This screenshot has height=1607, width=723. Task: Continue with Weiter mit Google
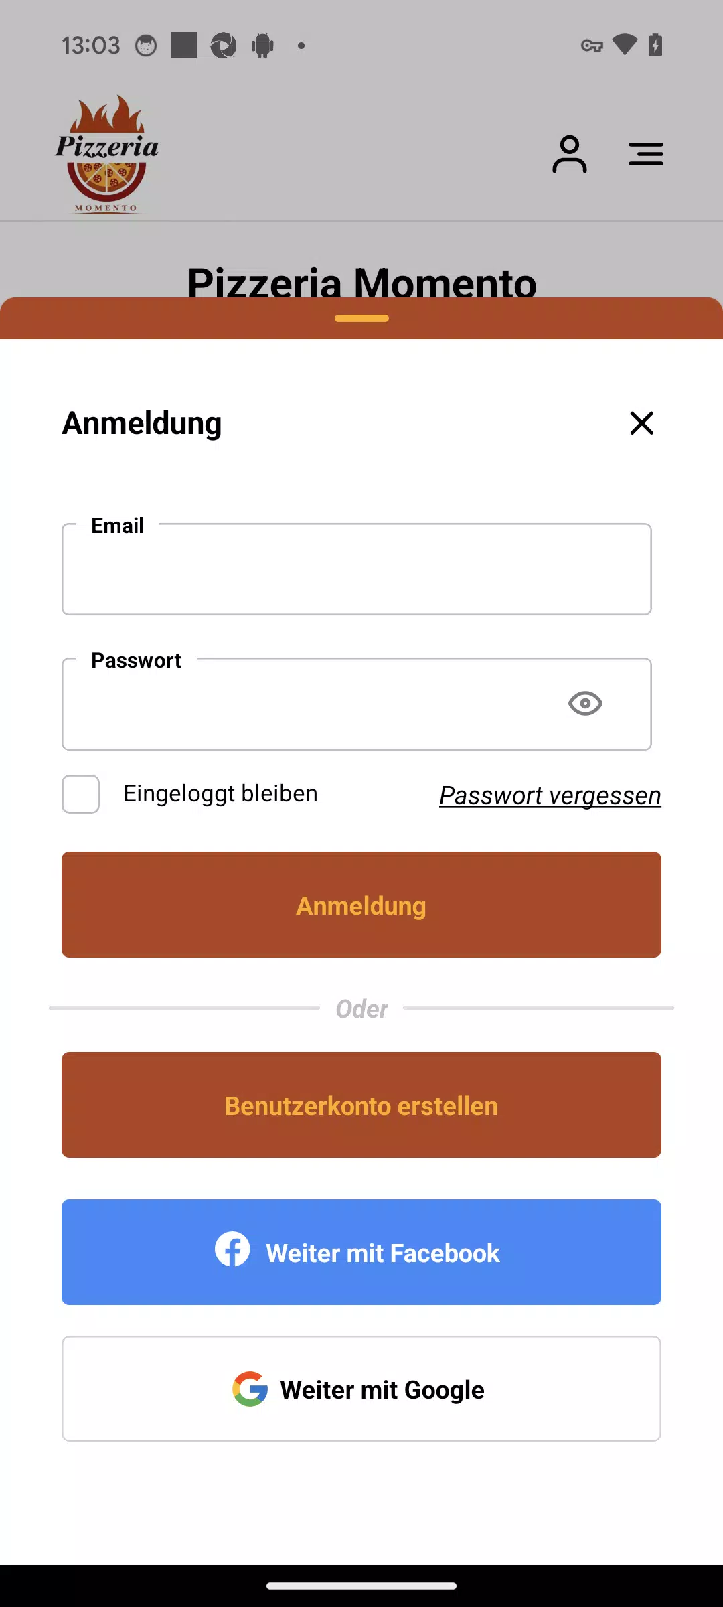coord(361,1389)
